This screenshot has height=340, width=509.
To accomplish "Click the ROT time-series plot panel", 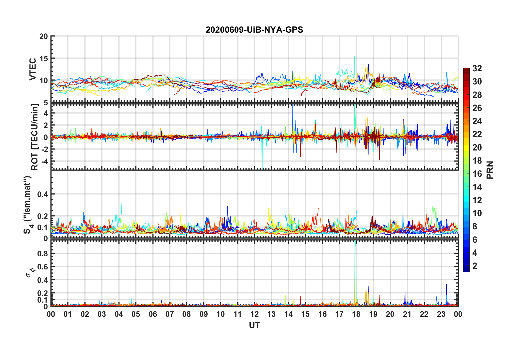I will point(254,137).
